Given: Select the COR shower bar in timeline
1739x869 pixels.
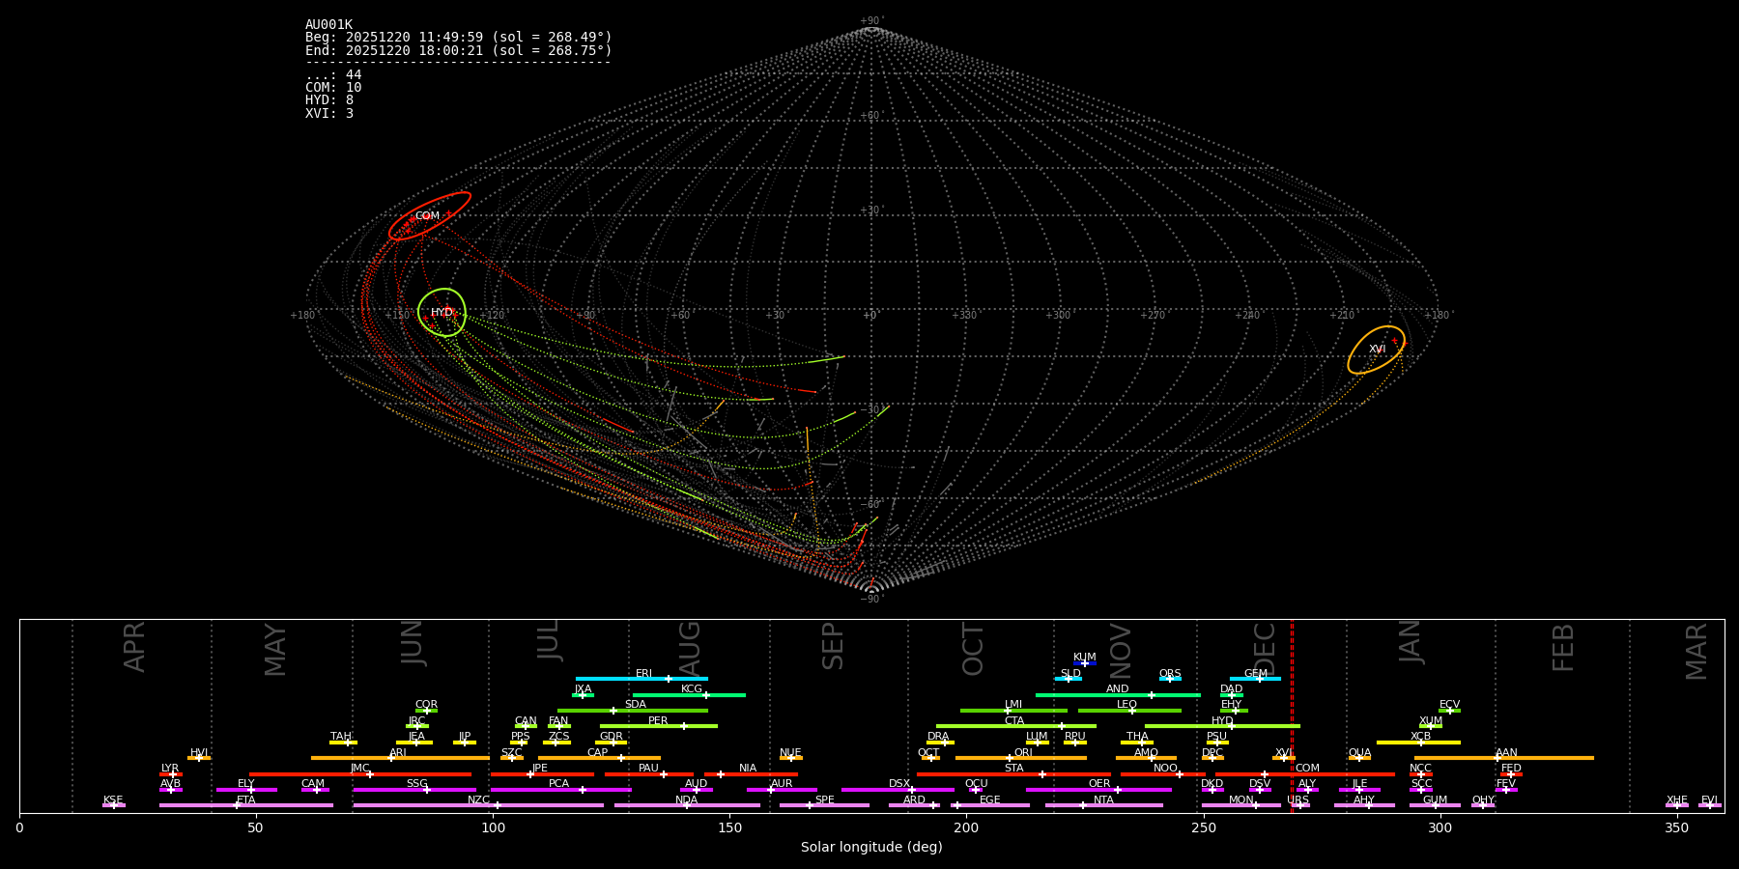Looking at the screenshot, I should point(426,711).
